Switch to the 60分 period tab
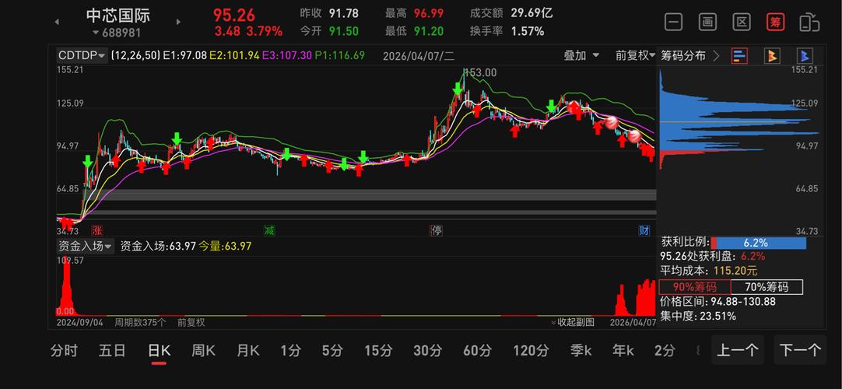Viewport: 842px width, 389px height. click(477, 351)
